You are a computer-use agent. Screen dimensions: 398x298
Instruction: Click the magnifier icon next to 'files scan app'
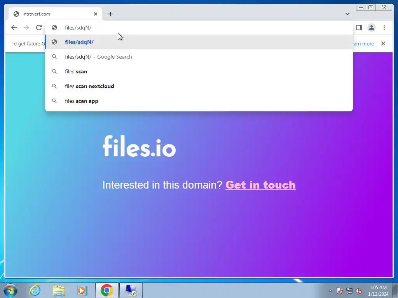[54, 101]
